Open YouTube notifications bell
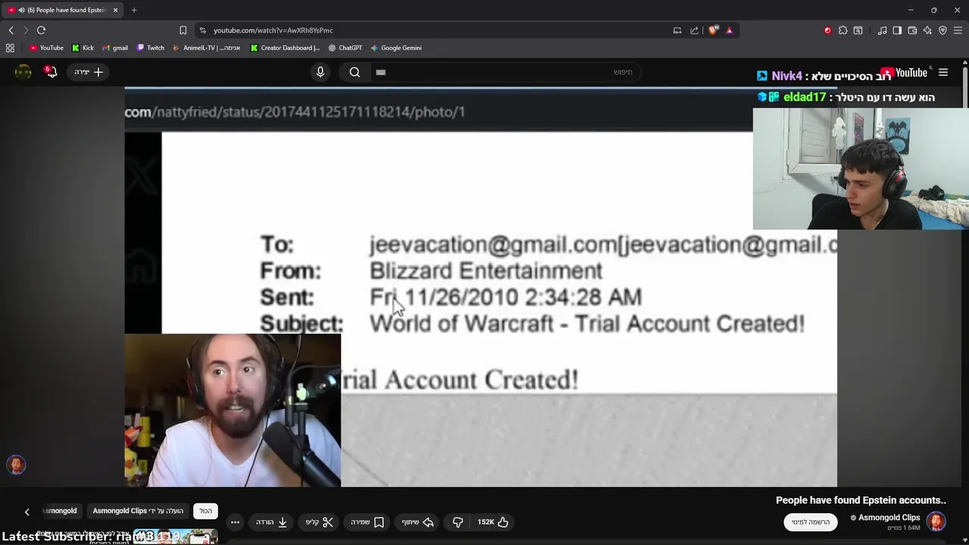 51,72
